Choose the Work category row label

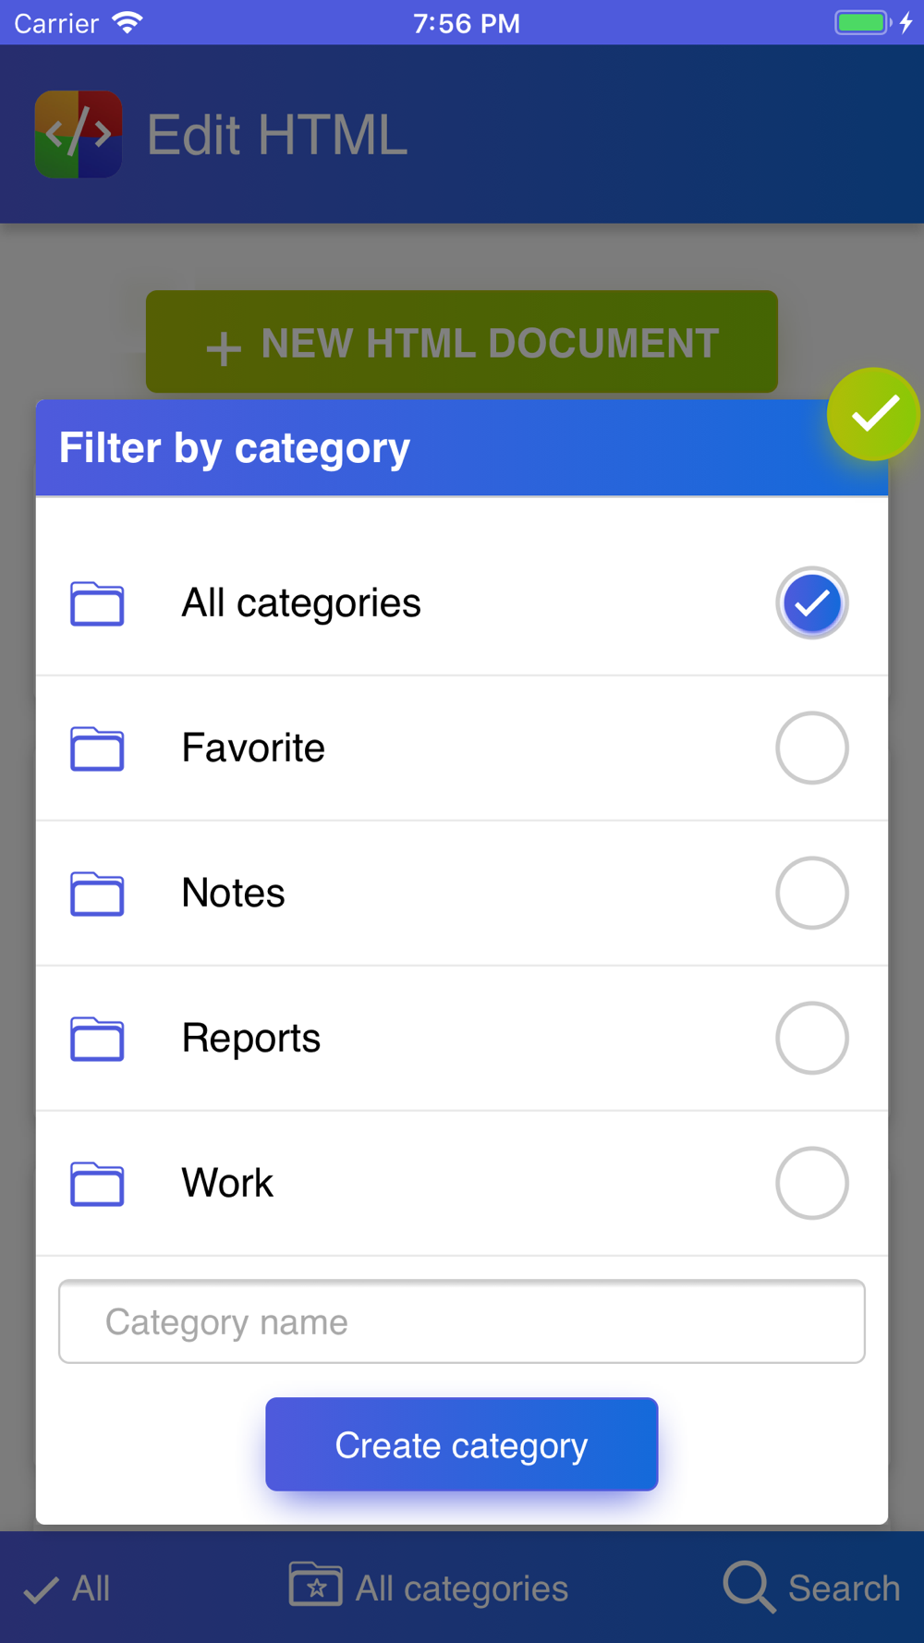227,1183
